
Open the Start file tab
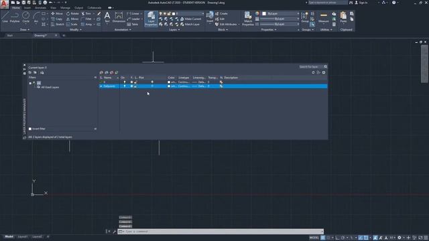point(10,35)
